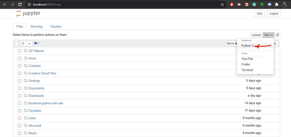The height and width of the screenshot is (137, 291).
Task: Tick the checkbox beside Downloads
Action: tap(20, 96)
